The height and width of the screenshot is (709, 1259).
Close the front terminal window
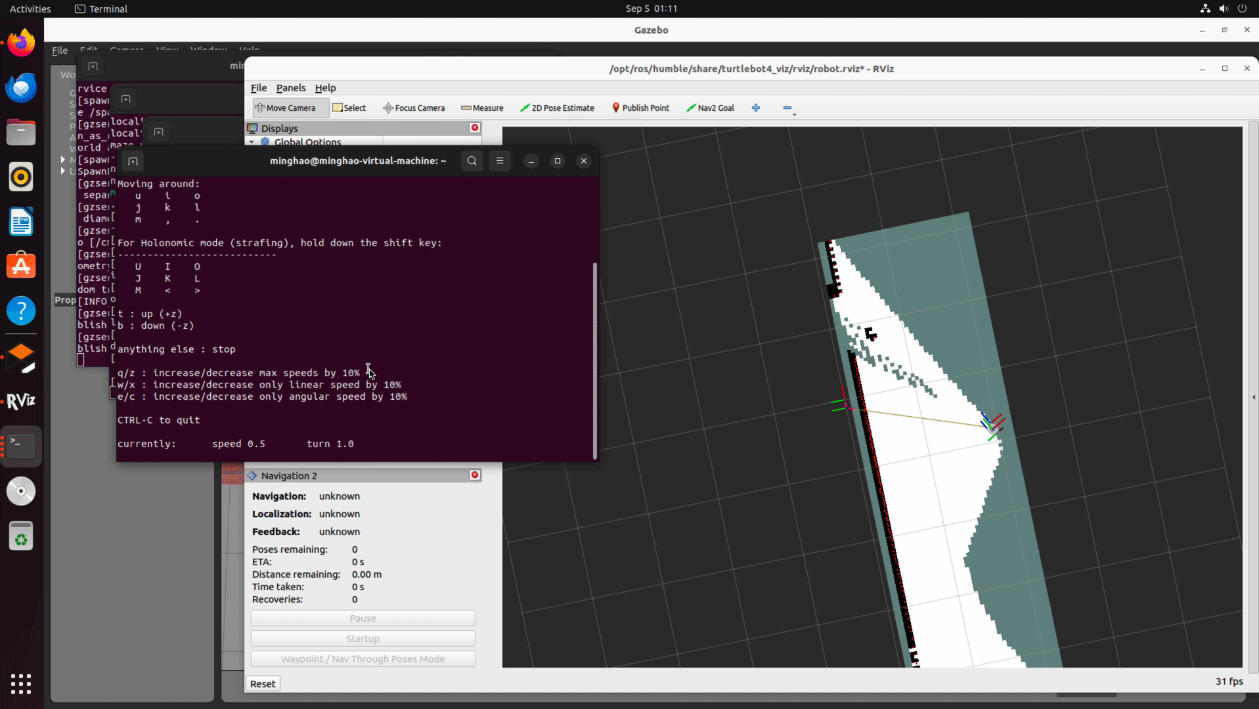tap(584, 161)
